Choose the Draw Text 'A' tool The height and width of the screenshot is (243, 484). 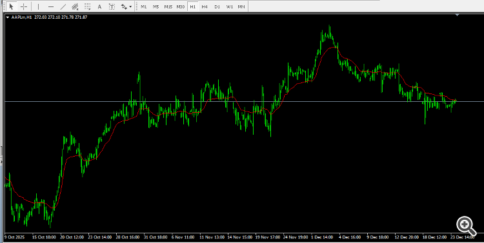click(x=99, y=6)
